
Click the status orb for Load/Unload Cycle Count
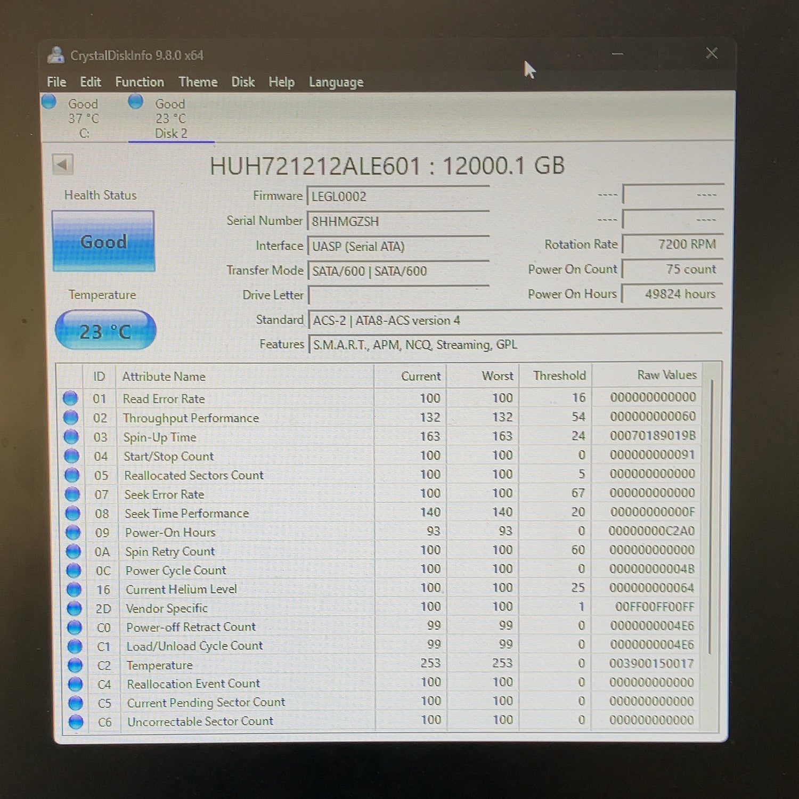click(x=75, y=646)
